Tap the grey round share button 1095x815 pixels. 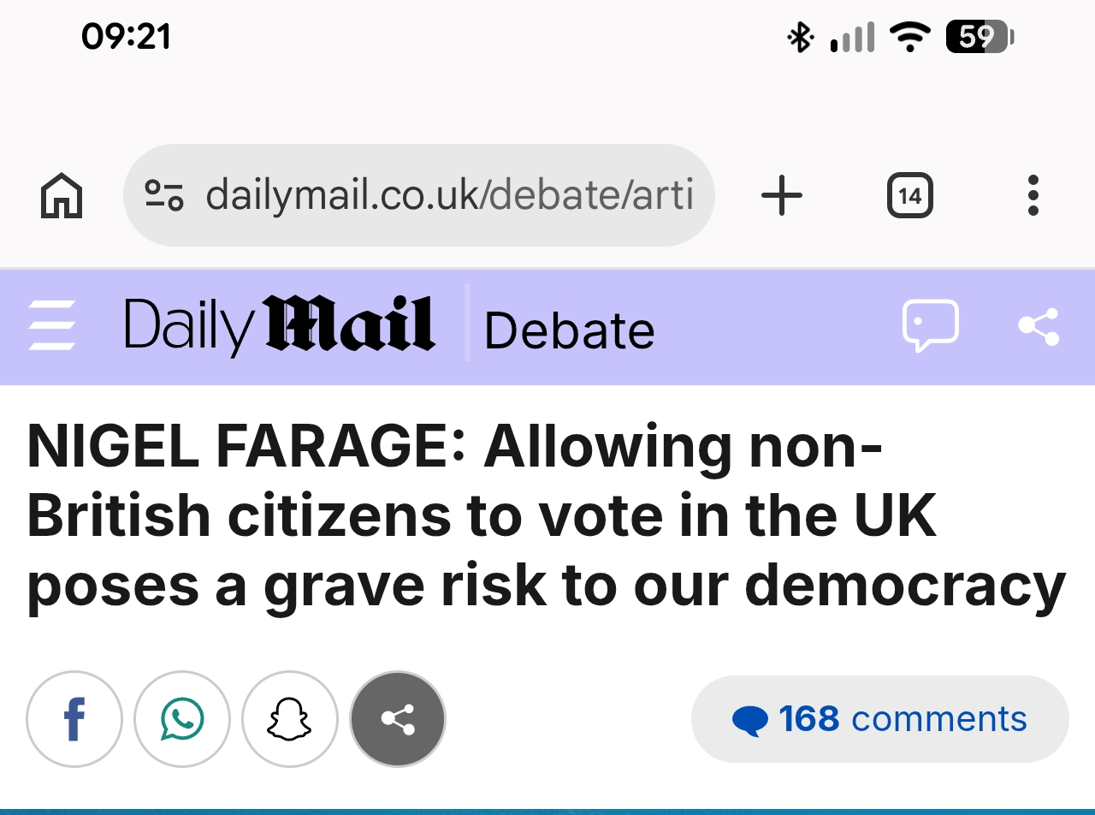[398, 719]
